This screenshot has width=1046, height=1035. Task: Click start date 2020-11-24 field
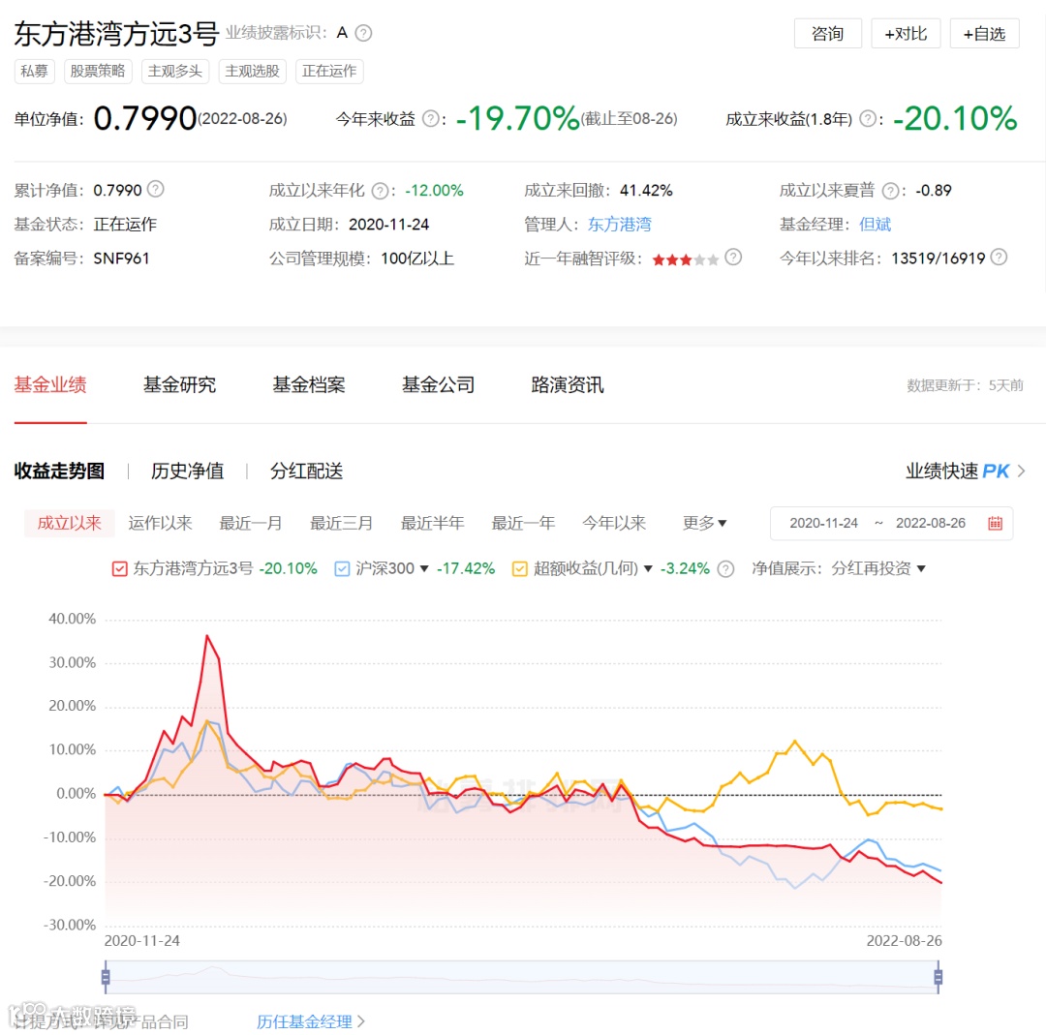click(x=823, y=523)
